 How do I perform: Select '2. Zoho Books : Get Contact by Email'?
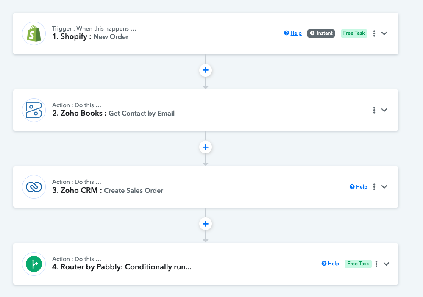point(113,113)
